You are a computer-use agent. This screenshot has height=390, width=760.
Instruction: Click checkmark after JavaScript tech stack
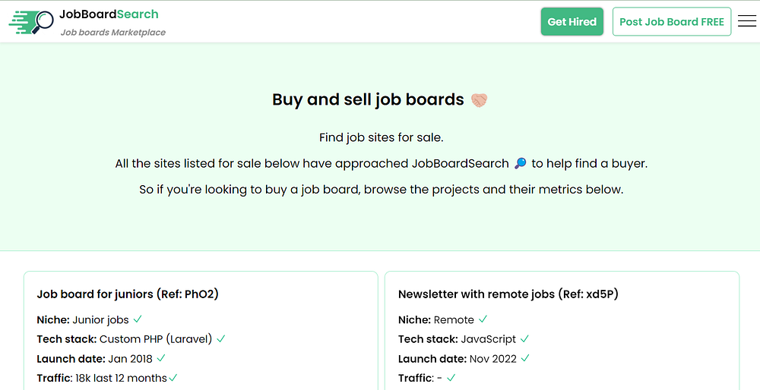(524, 339)
